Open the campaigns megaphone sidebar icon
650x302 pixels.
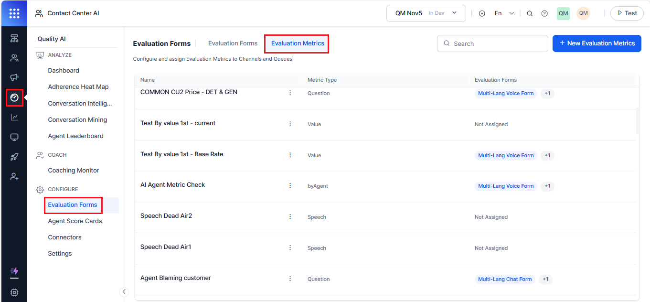[x=14, y=77]
